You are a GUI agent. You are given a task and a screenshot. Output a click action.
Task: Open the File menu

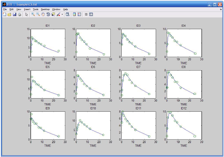(x=5, y=9)
